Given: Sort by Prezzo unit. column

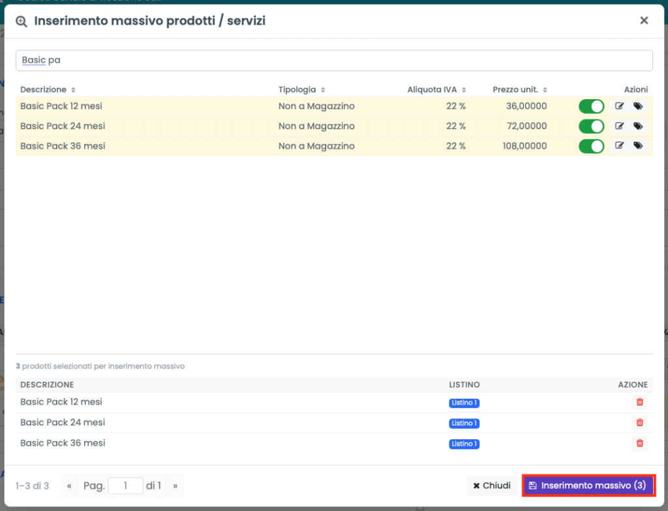Looking at the screenshot, I should [520, 89].
